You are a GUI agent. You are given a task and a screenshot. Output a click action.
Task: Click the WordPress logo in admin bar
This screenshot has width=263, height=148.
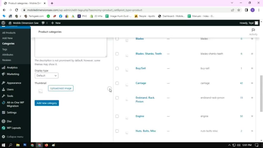pyautogui.click(x=3, y=23)
